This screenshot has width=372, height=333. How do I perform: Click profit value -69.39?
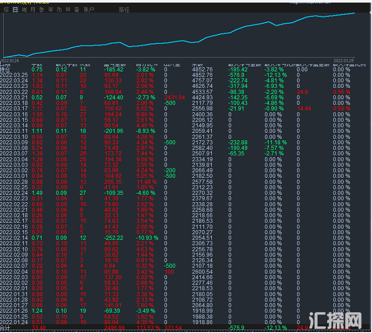click(112, 311)
